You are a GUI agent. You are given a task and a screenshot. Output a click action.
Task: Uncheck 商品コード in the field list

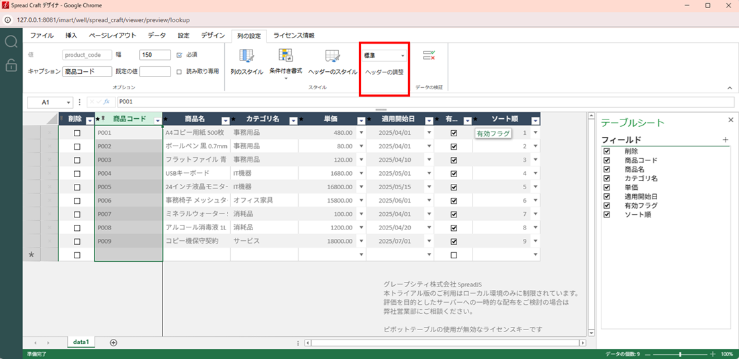[607, 160]
